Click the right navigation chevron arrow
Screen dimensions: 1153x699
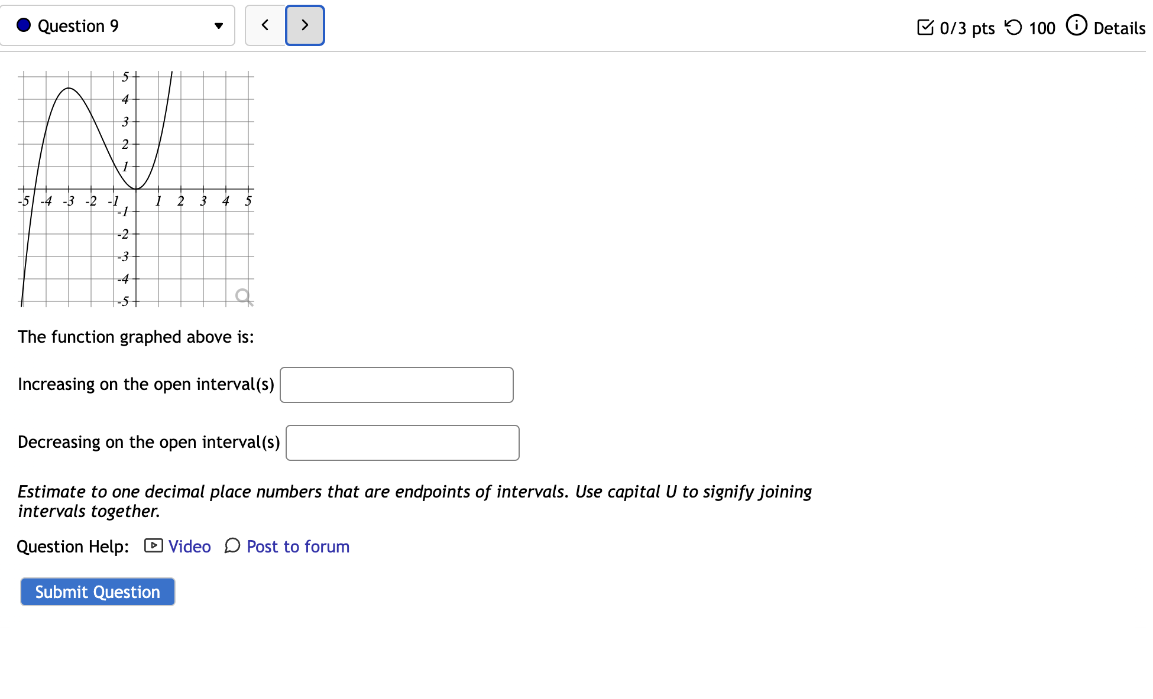tap(305, 25)
